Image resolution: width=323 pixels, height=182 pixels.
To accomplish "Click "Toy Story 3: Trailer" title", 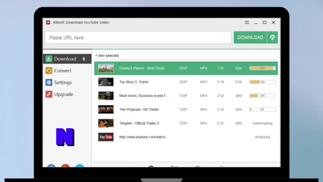I will (x=134, y=82).
